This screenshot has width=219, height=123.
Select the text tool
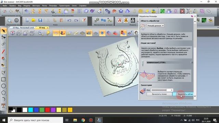point(3,106)
